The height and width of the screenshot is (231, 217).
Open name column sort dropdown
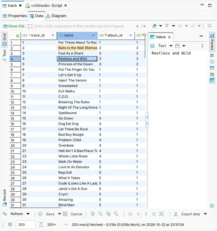[x=93, y=35]
